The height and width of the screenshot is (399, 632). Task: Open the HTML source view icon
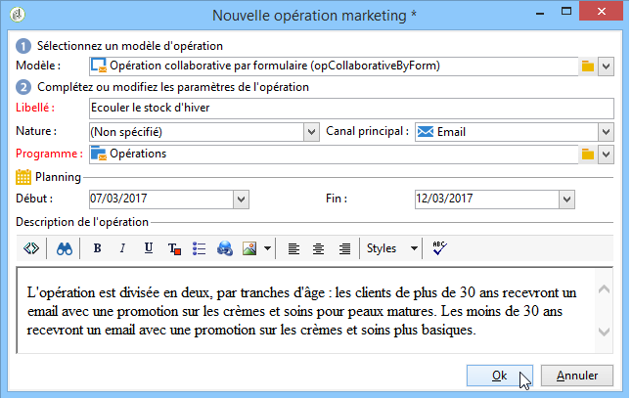[x=31, y=248]
